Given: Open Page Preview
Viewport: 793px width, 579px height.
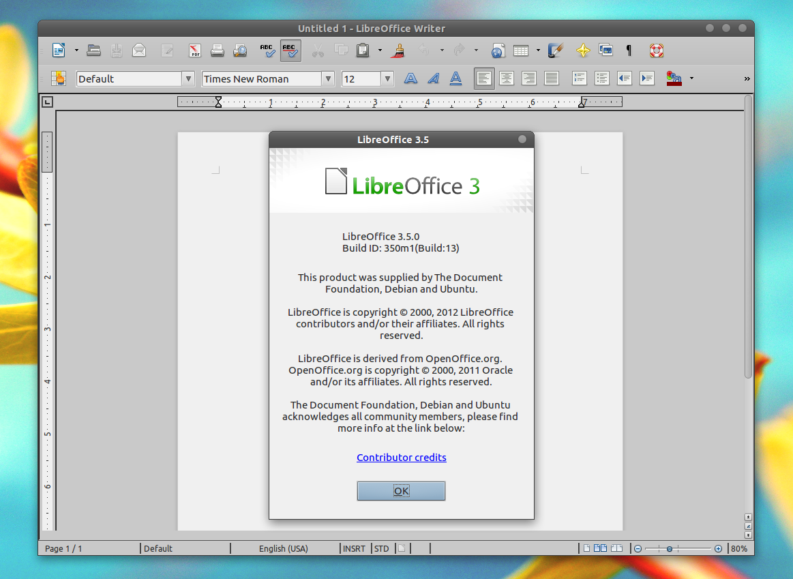Looking at the screenshot, I should coord(240,50).
